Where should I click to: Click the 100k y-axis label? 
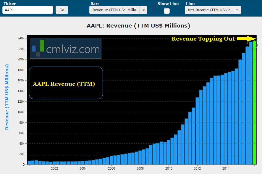pos(21,112)
